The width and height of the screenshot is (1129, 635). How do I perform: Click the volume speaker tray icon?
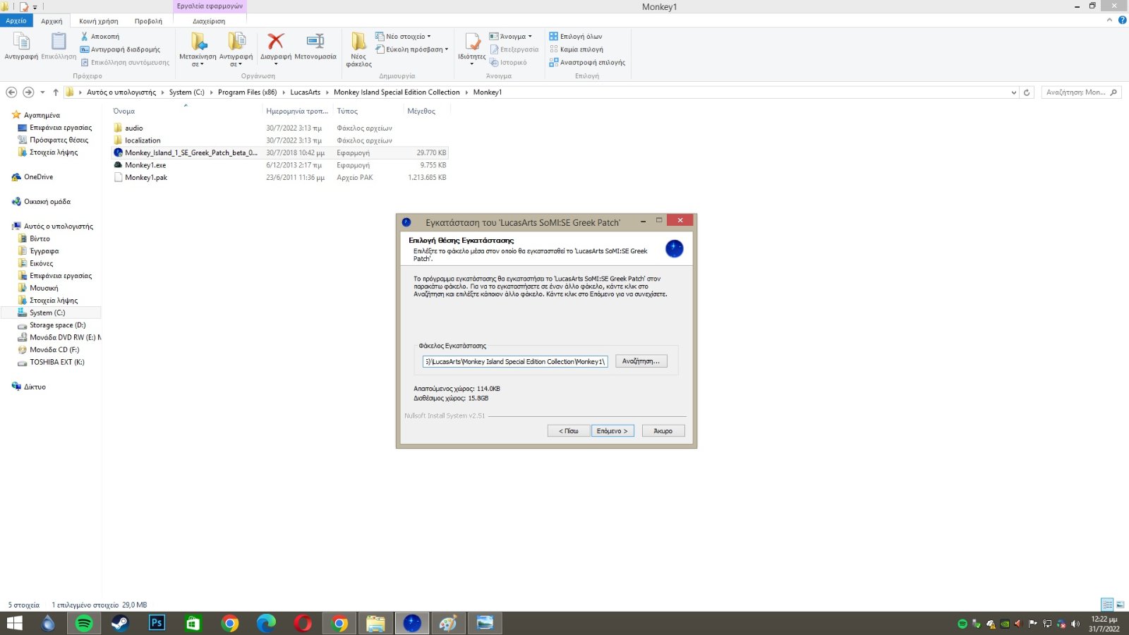1075,624
